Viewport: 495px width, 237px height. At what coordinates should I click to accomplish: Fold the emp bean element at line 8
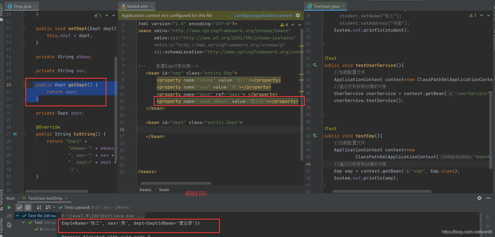[x=137, y=73]
